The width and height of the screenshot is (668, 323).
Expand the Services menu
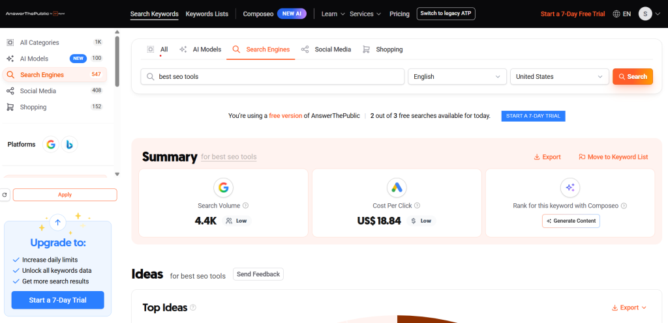click(x=365, y=14)
